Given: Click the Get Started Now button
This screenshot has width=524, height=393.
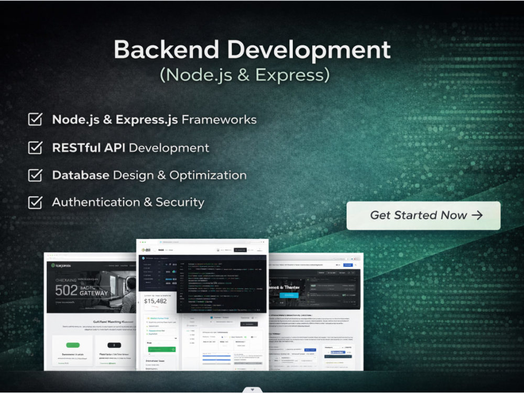Looking at the screenshot, I should (423, 215).
